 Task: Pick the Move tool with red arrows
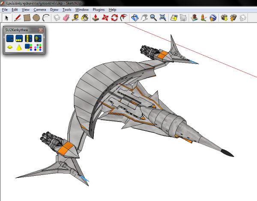(x=105, y=18)
